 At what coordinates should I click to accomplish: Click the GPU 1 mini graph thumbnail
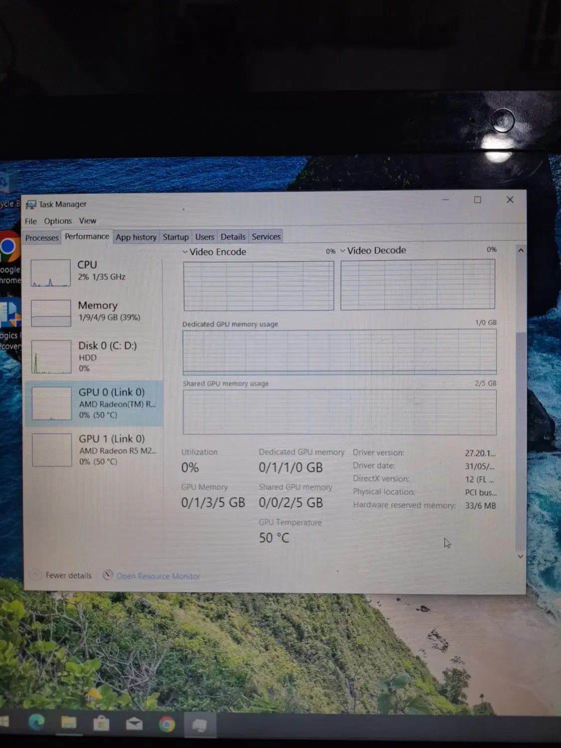tap(52, 450)
